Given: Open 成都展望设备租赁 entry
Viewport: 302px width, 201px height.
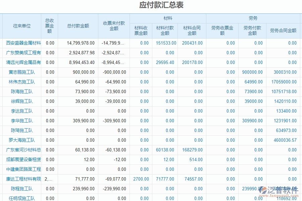Looking at the screenshot, I should [x=21, y=159].
